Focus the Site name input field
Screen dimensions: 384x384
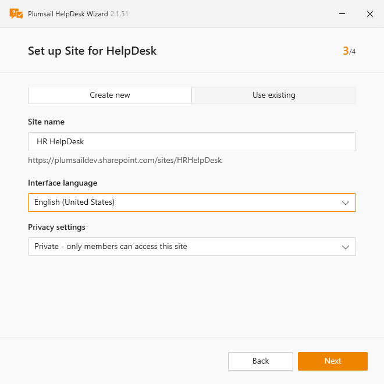pyautogui.click(x=192, y=142)
